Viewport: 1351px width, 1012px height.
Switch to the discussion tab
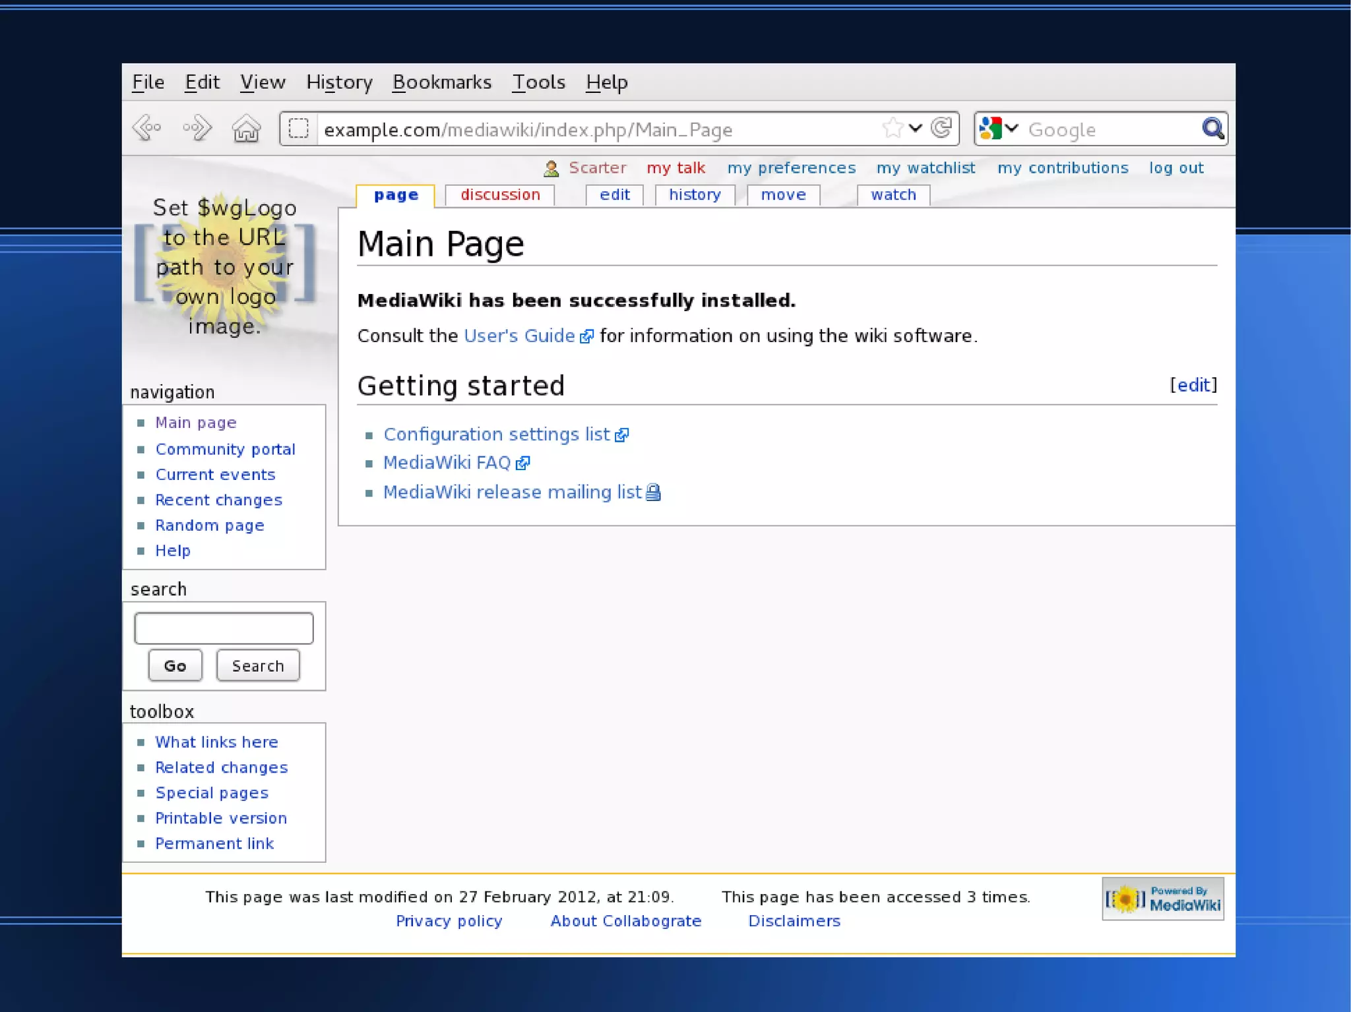point(499,195)
